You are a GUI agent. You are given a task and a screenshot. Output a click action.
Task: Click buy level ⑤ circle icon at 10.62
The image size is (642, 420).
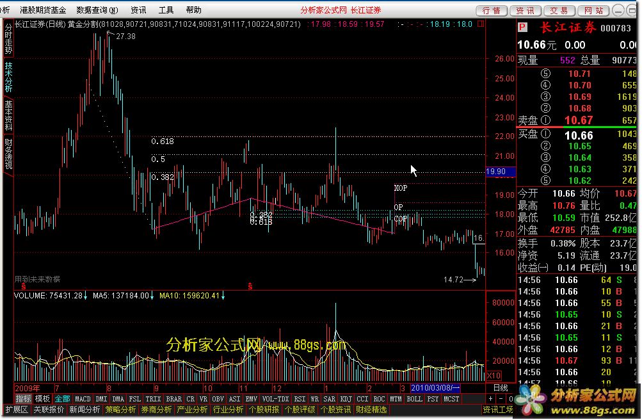(545, 181)
